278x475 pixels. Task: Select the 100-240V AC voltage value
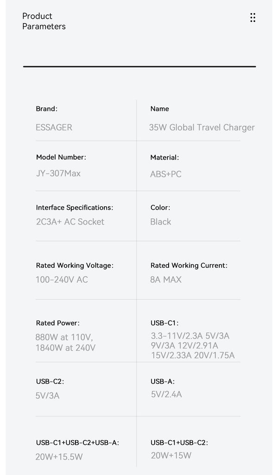pyautogui.click(x=62, y=279)
